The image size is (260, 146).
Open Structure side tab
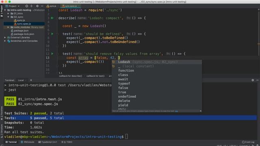coord(2,131)
